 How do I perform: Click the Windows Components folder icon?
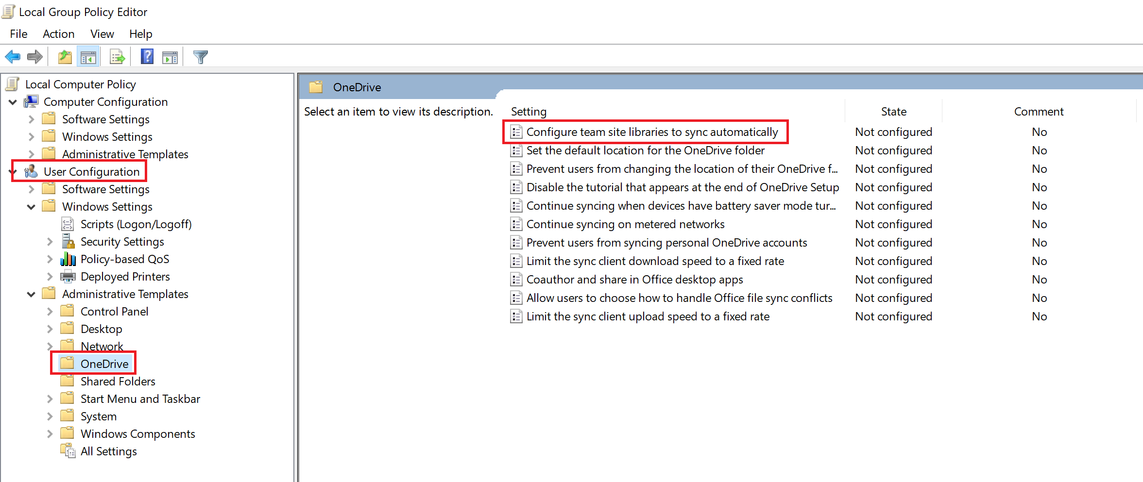point(67,433)
